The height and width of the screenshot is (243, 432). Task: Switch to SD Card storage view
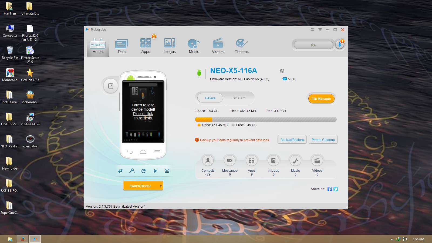(x=239, y=98)
